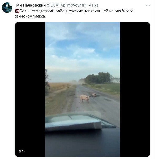This screenshot has width=155, height=159.
Task: Click the display name Пан Пачковский
Action: pyautogui.click(x=30, y=5)
